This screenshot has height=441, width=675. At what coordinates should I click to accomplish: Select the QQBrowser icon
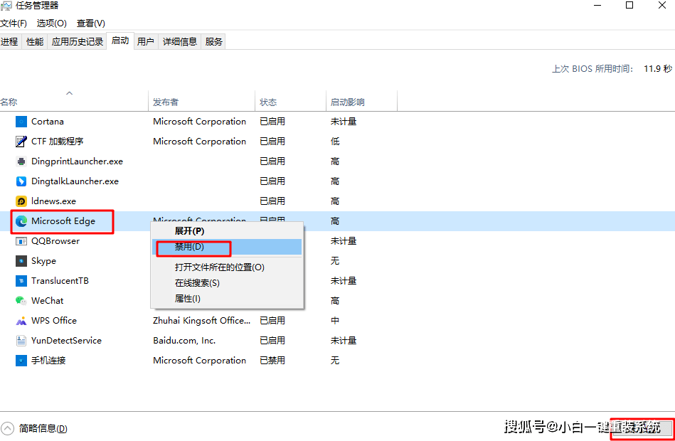pos(21,241)
